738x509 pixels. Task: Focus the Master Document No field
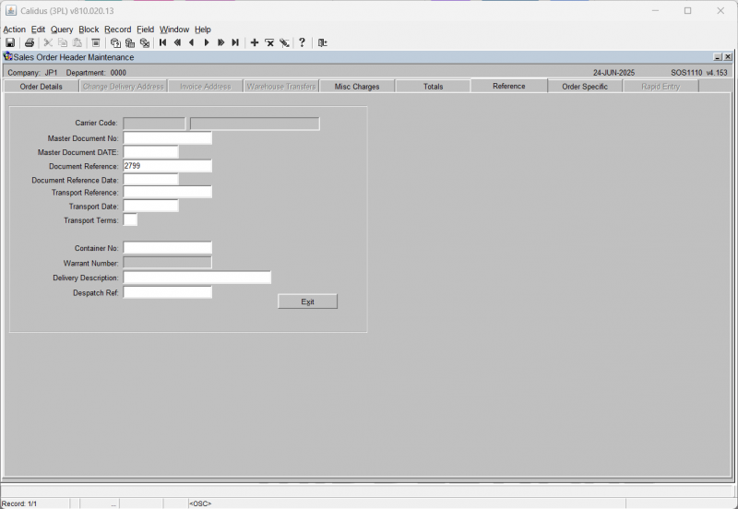point(168,138)
